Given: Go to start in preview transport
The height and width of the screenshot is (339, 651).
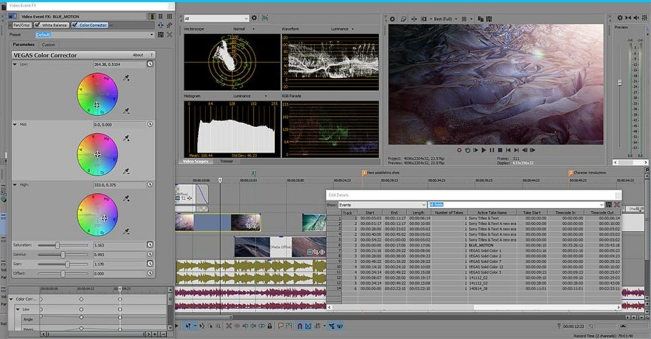Looking at the screenshot, I should [508, 150].
